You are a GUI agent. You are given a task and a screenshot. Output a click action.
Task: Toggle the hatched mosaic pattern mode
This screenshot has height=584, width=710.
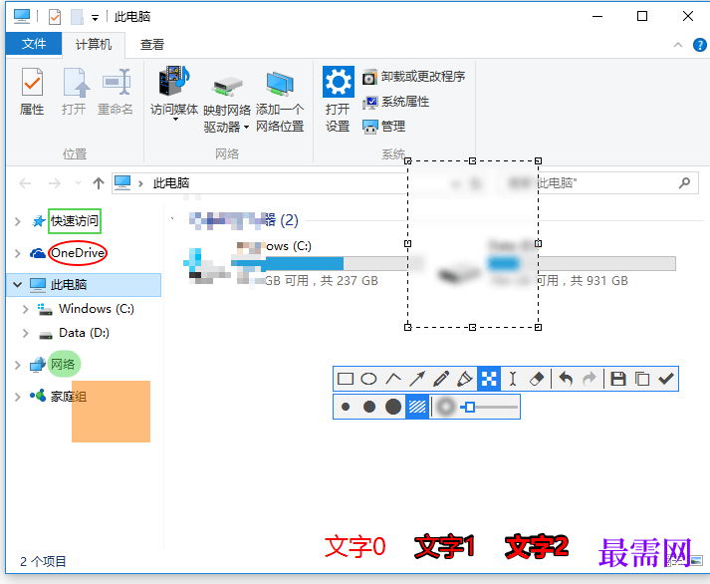[417, 407]
